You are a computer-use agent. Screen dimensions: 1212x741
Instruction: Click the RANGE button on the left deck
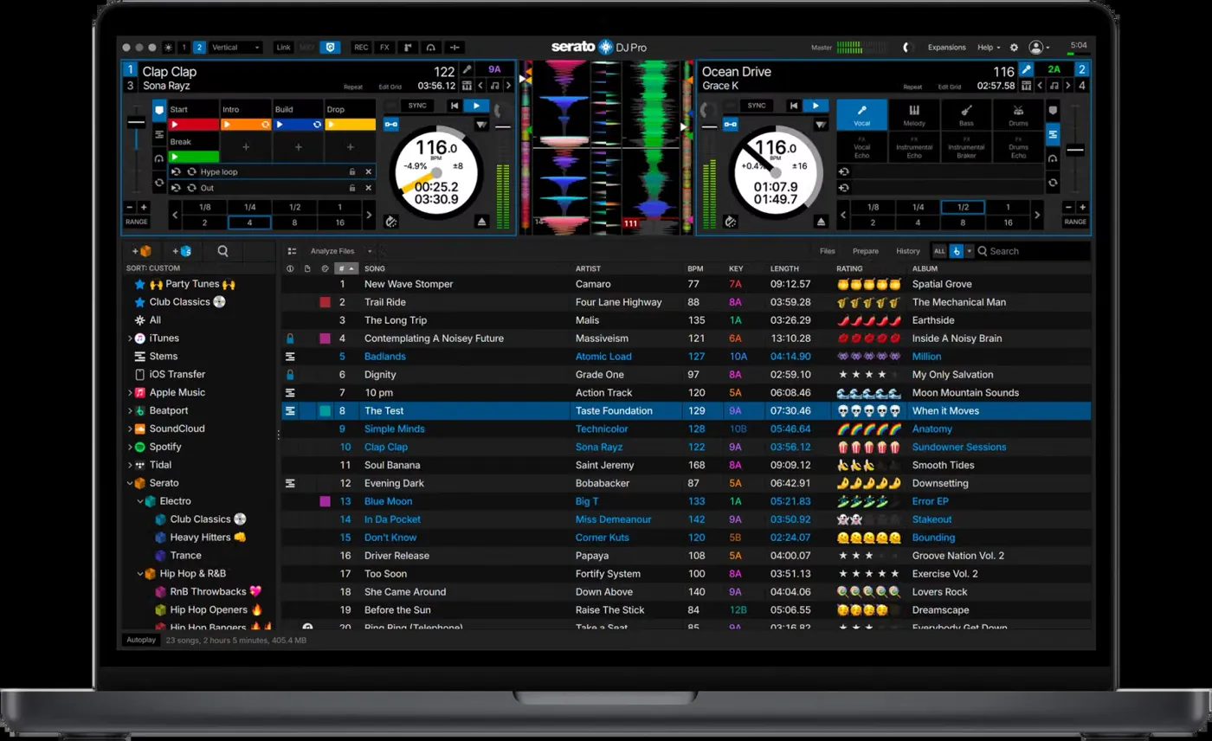[x=137, y=222]
